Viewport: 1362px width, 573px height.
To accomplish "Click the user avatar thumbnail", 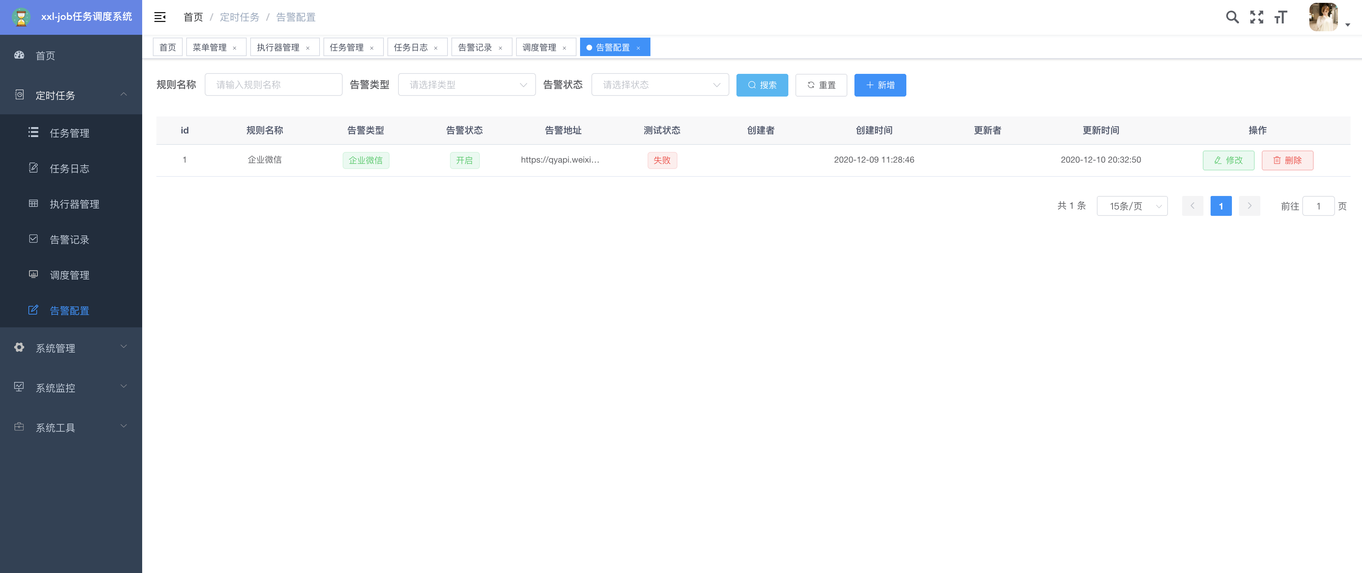I will click(x=1323, y=17).
